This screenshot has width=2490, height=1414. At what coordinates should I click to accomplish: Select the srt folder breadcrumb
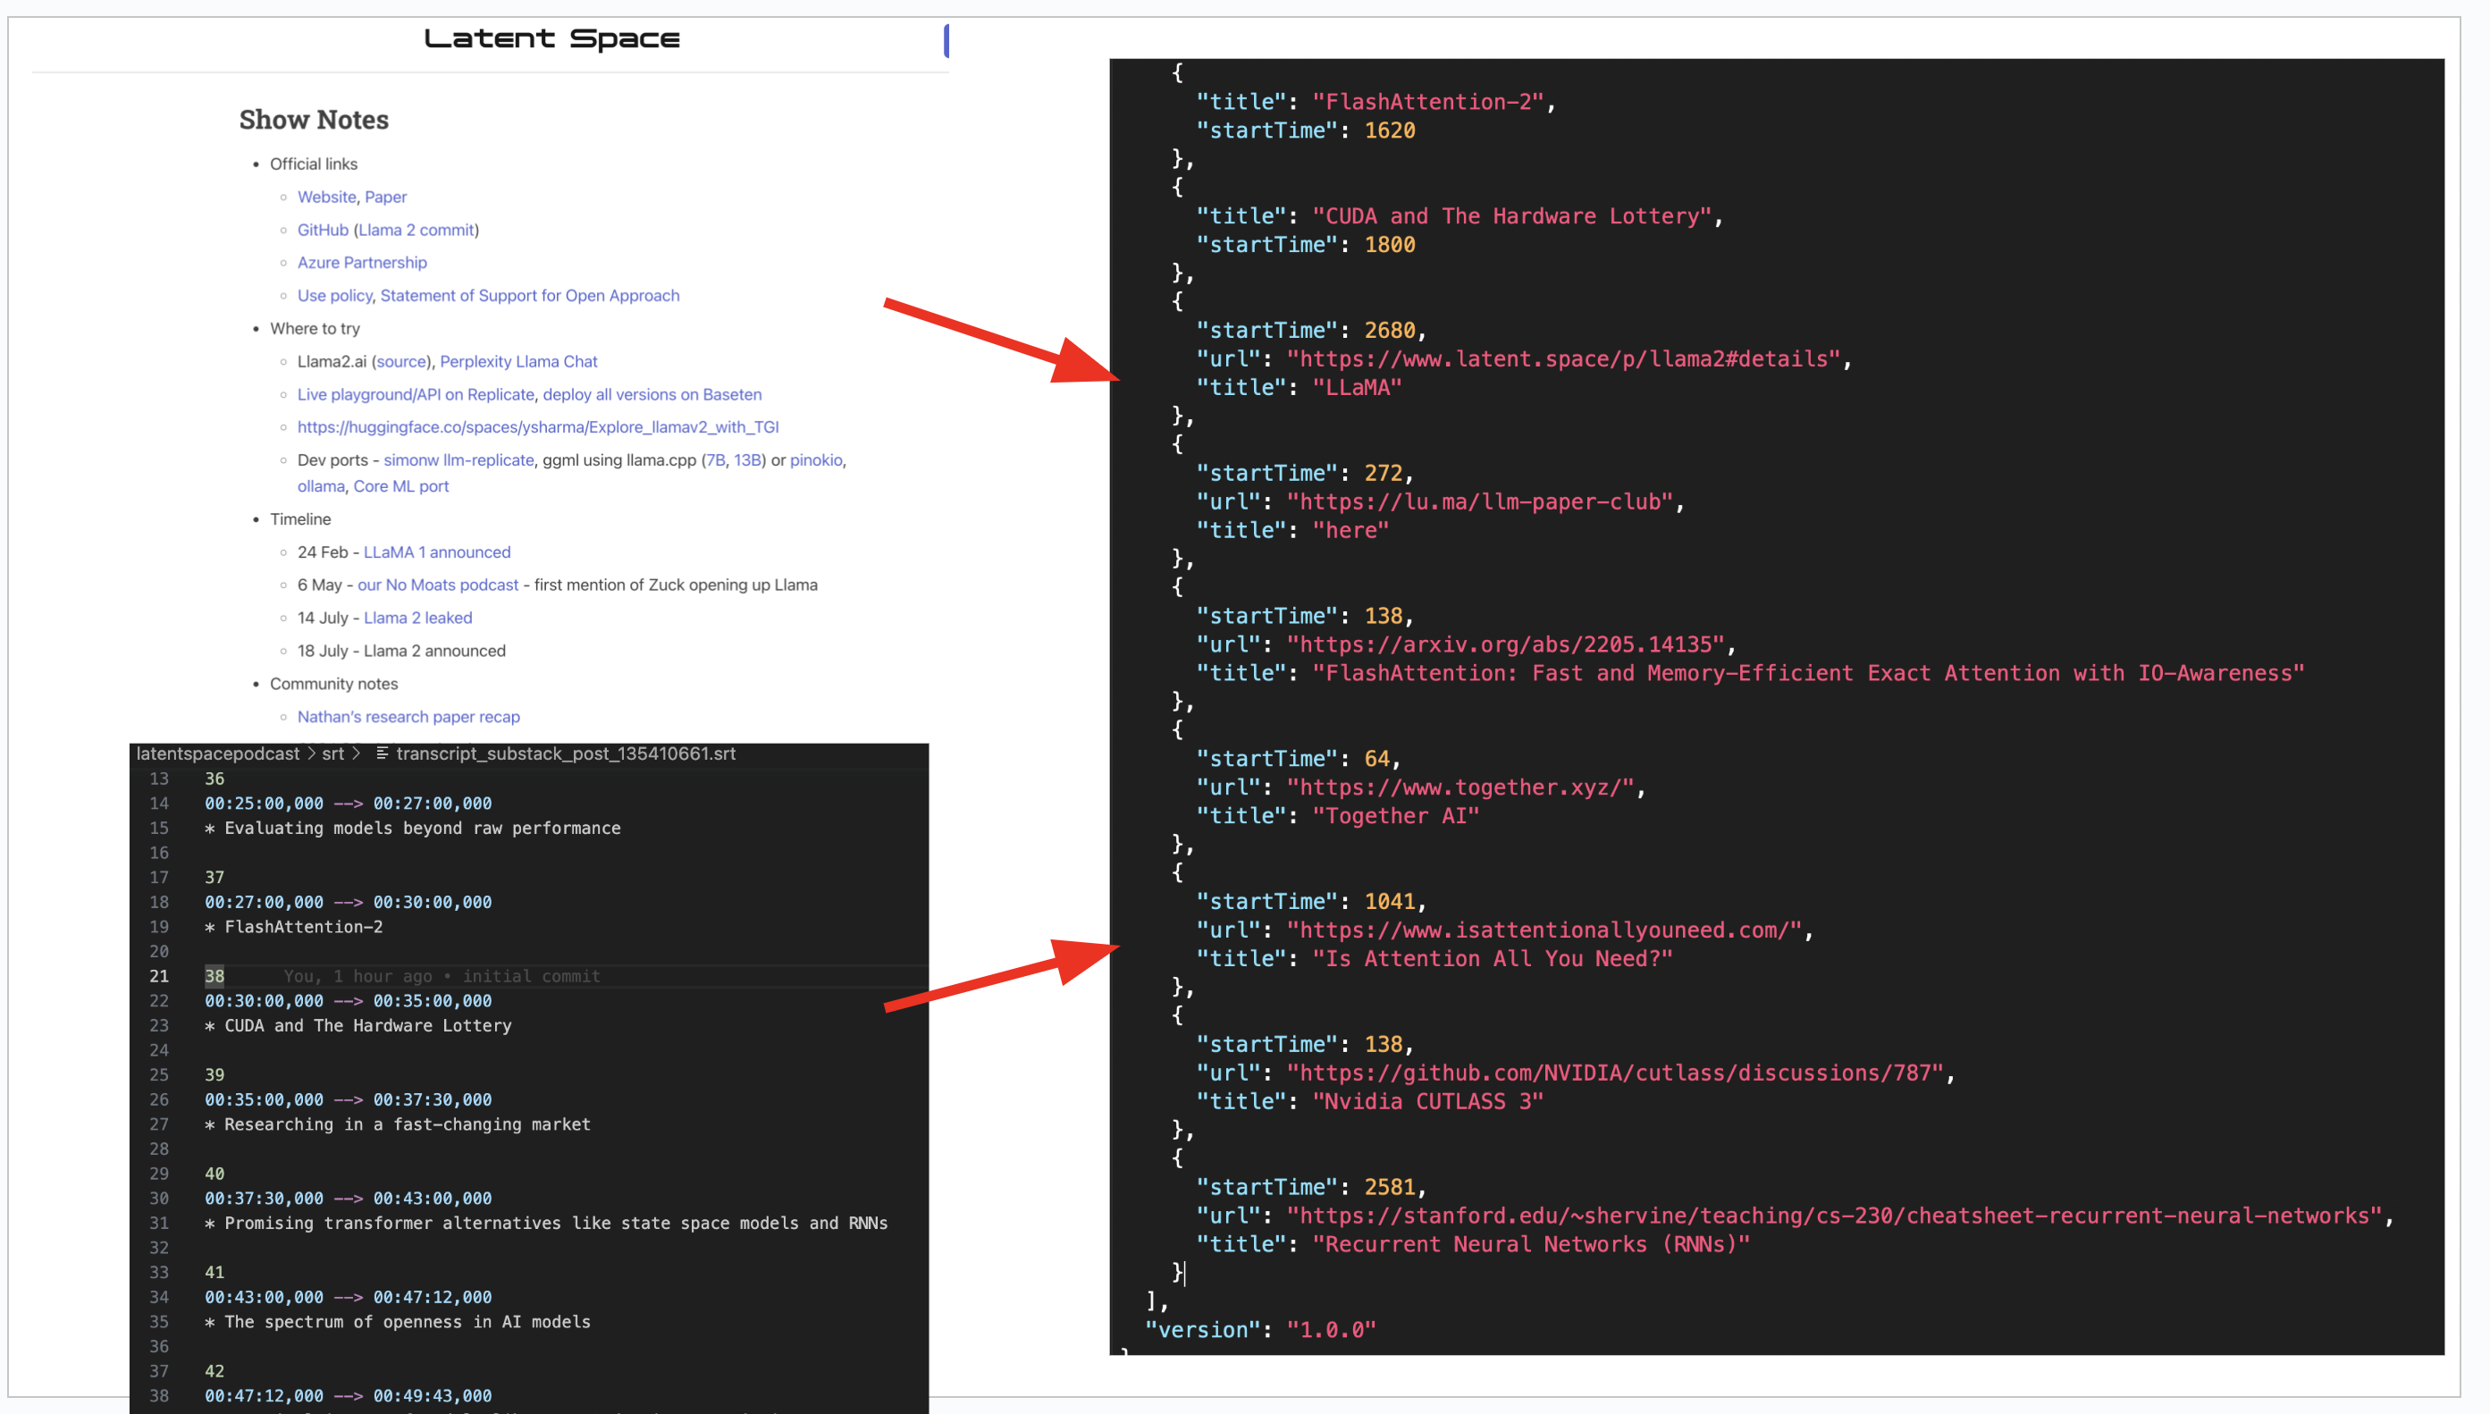pos(332,753)
